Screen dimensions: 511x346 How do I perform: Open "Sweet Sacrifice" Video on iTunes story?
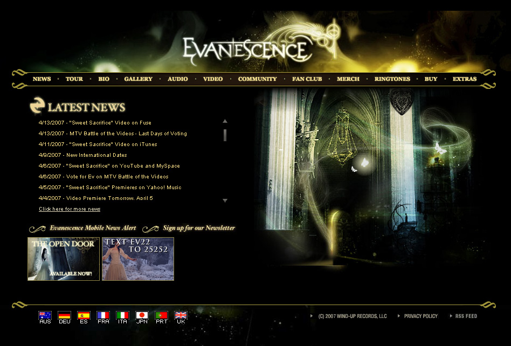click(98, 144)
